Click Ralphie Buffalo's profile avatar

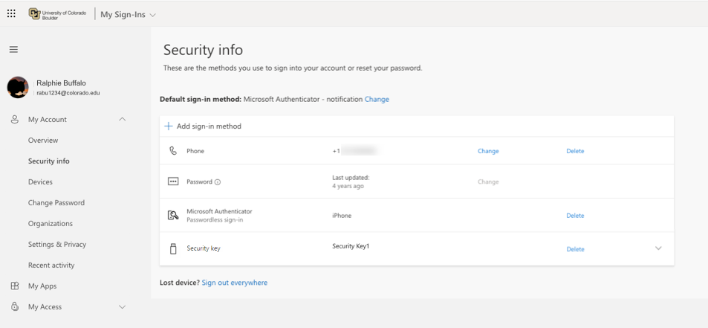(x=18, y=88)
